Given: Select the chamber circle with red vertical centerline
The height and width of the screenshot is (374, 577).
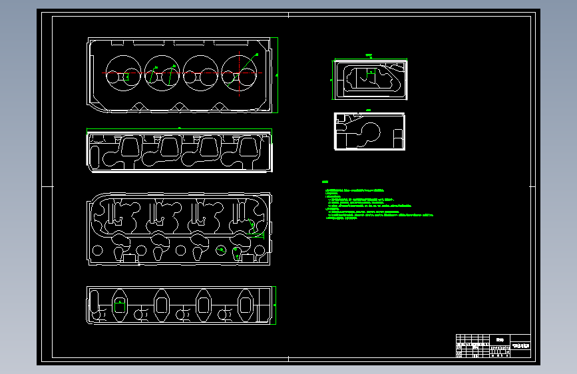Looking at the screenshot, I should pos(239,73).
